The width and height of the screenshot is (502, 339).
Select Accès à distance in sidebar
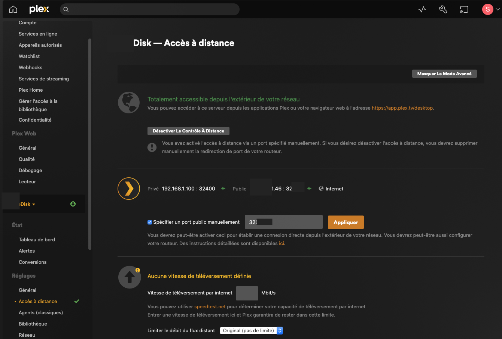(x=38, y=301)
